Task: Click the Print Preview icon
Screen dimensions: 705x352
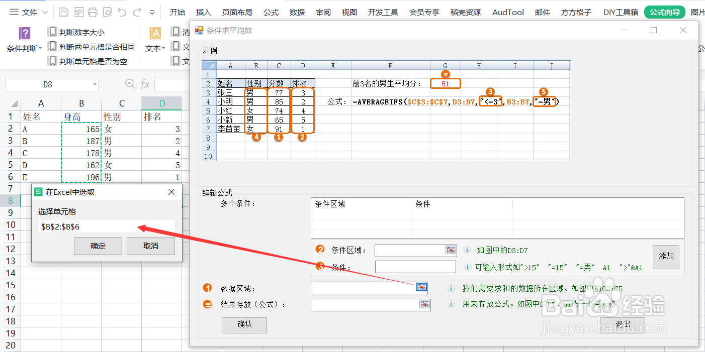Action: pos(107,12)
